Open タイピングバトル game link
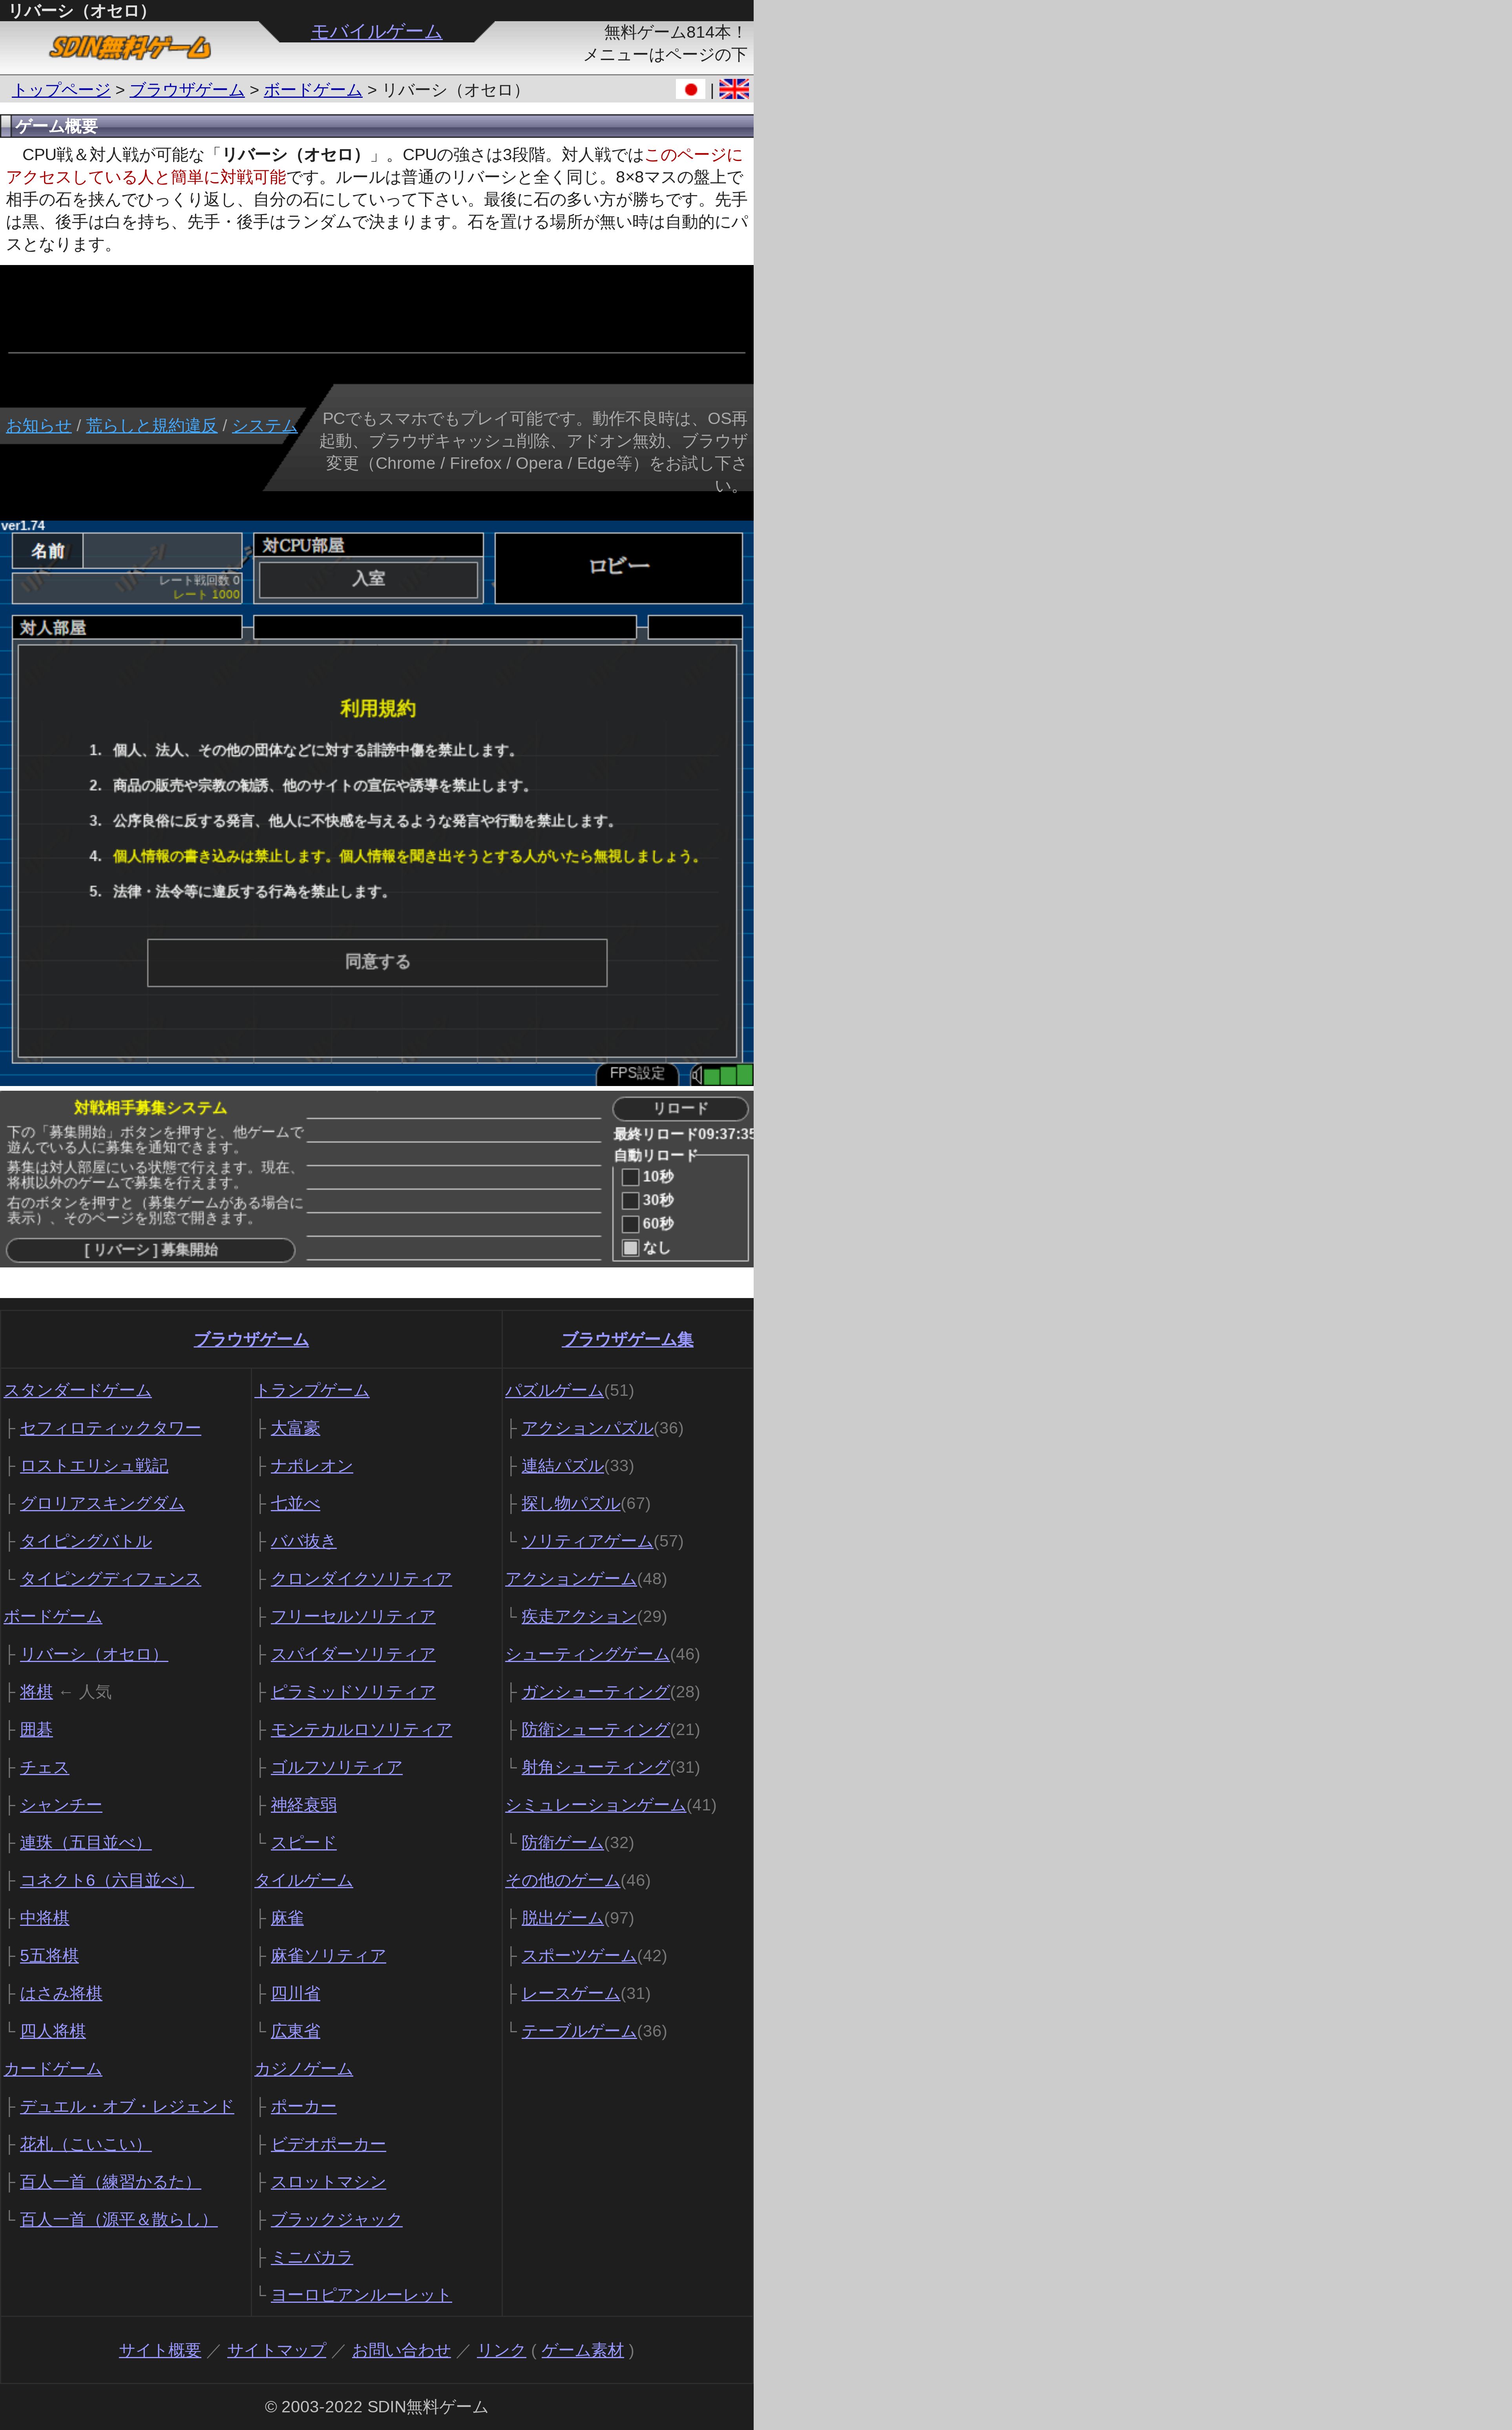The width and height of the screenshot is (1512, 2430). [86, 1542]
